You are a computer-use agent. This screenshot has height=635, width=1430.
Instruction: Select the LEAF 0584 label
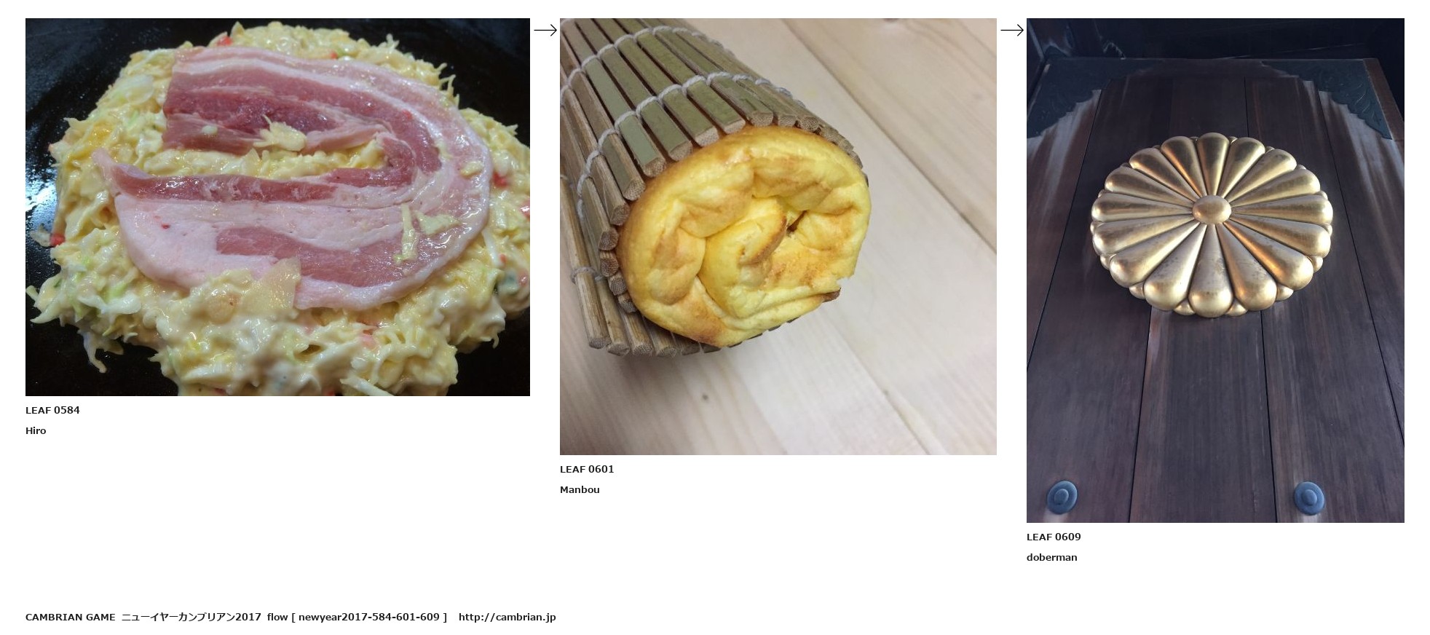[x=52, y=410]
